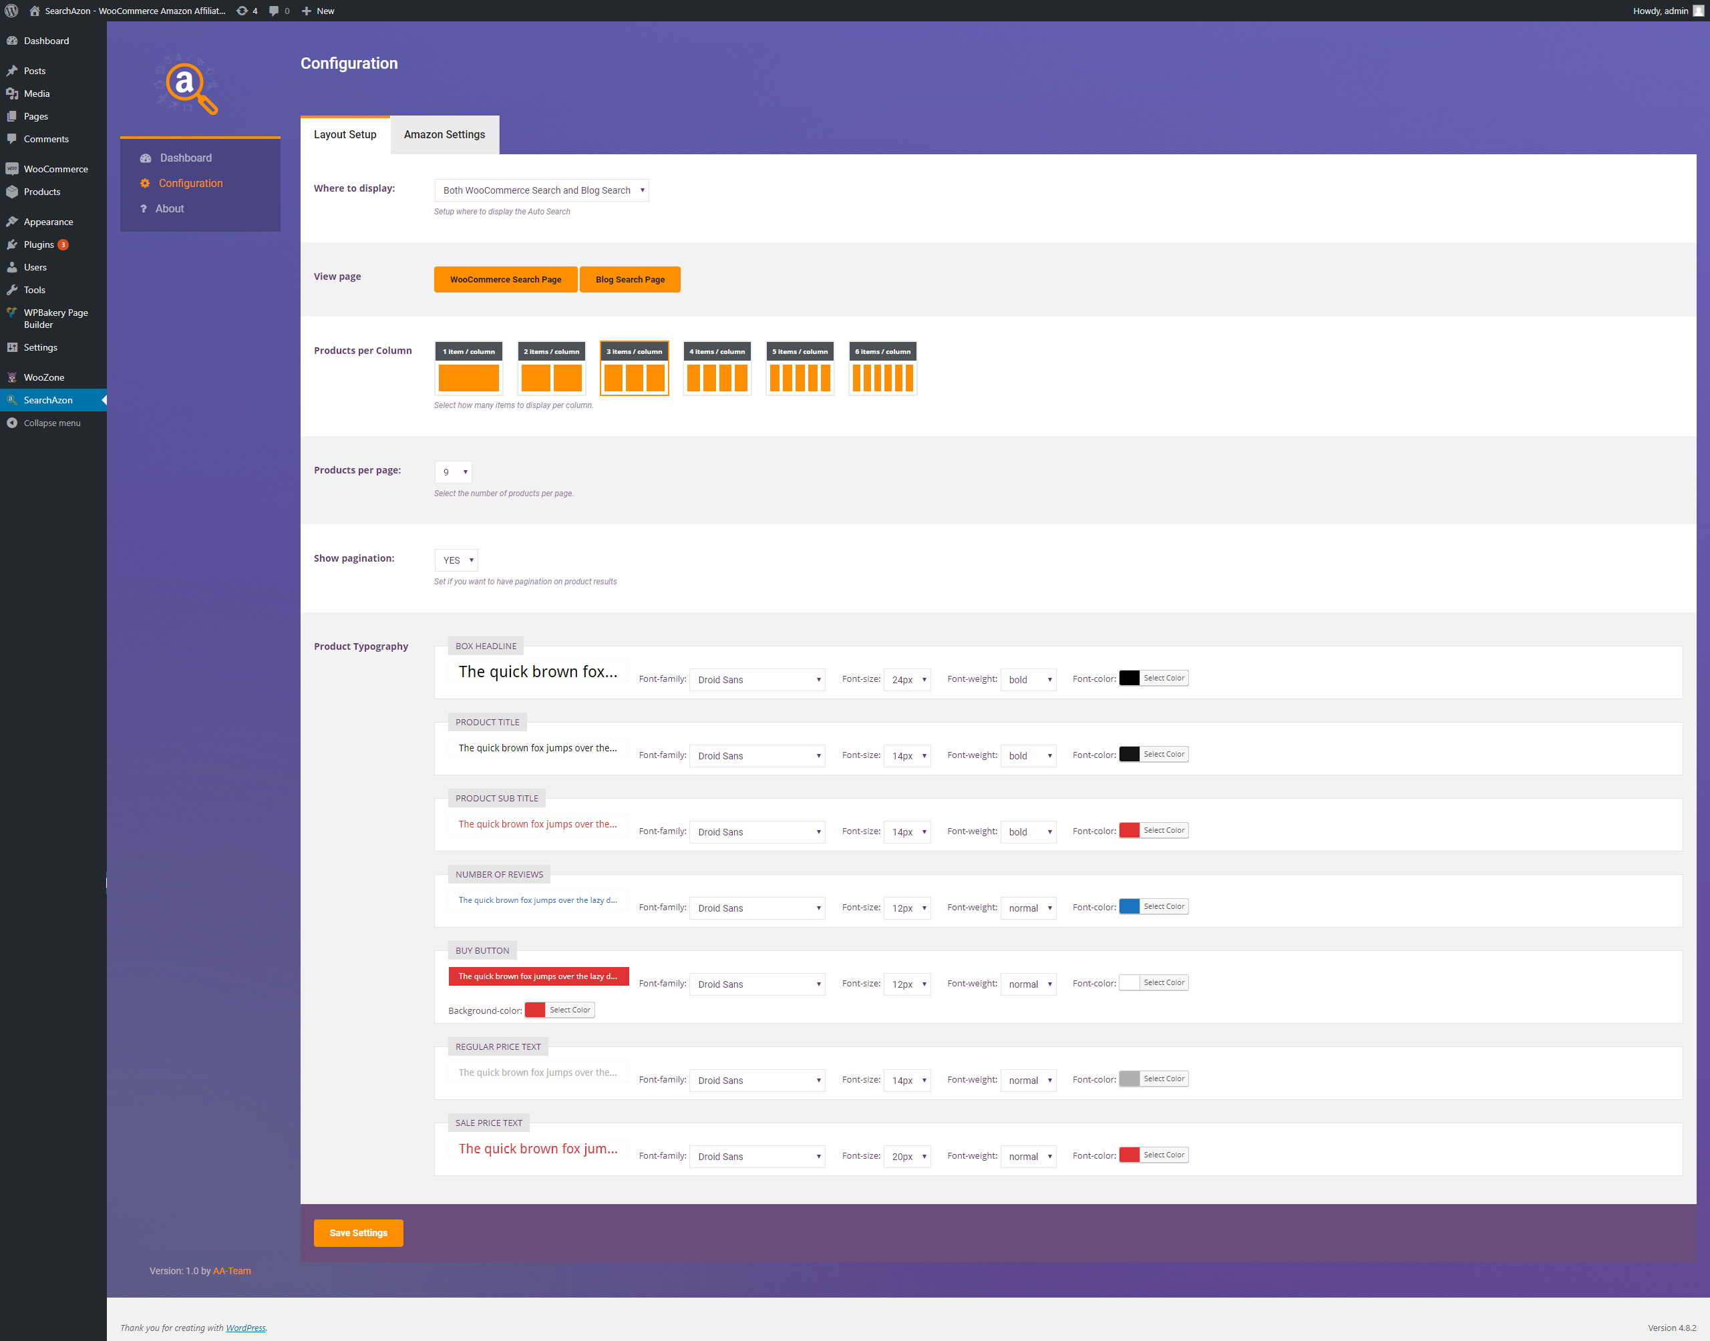Switch to the Amazon Settings tab

coord(444,134)
